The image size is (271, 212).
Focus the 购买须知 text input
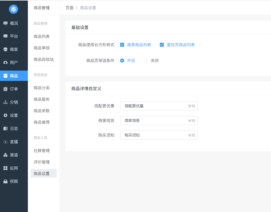pyautogui.click(x=159, y=135)
